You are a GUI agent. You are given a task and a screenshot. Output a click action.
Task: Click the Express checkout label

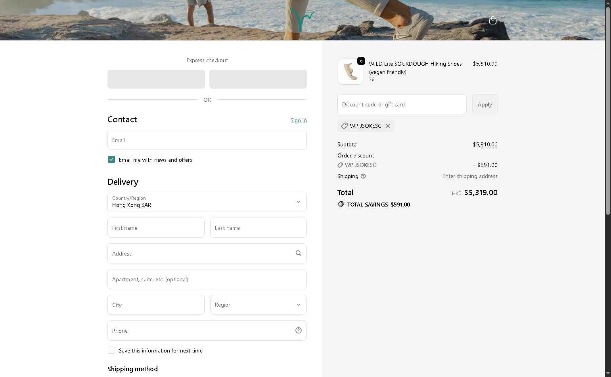pyautogui.click(x=207, y=60)
